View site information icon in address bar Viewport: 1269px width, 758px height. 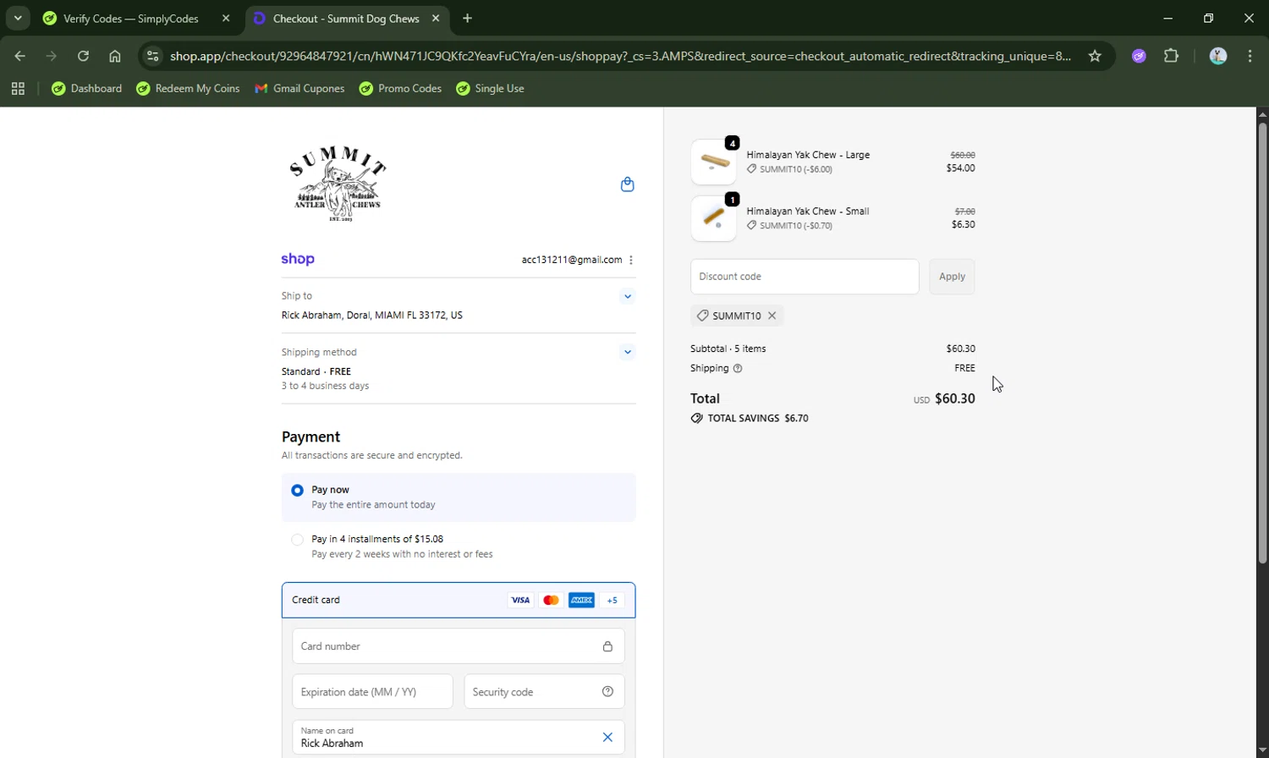[x=152, y=56]
